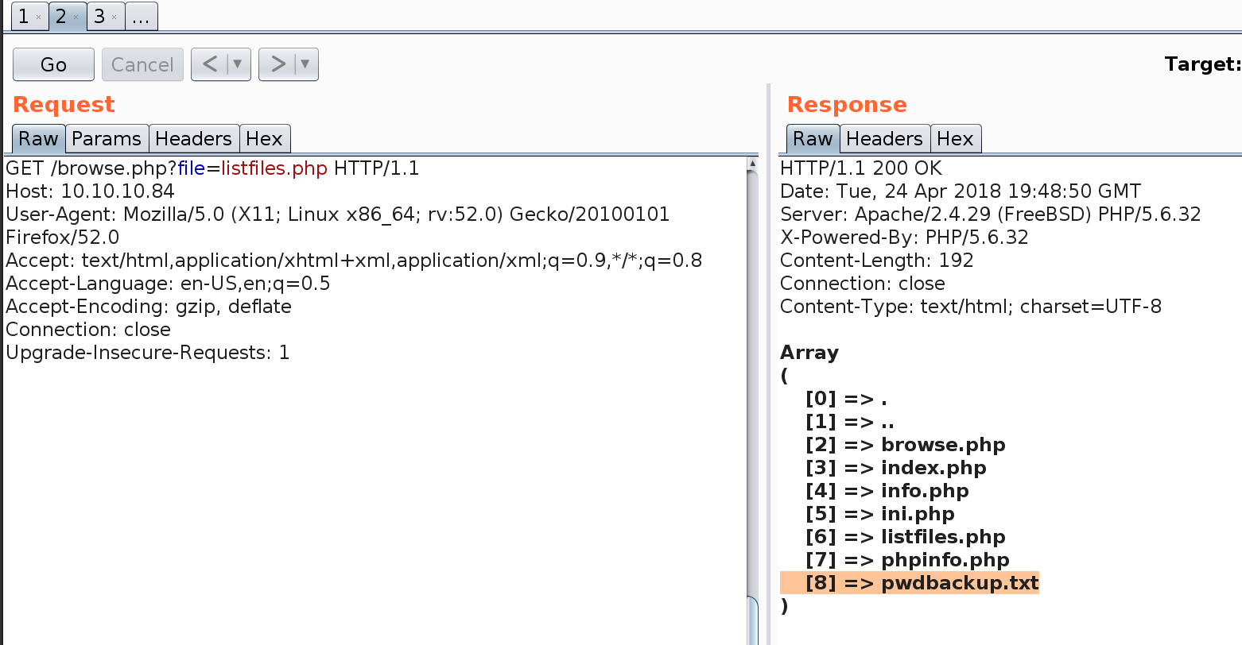Click the [4] => info.php entry
1242x645 pixels.
(887, 491)
